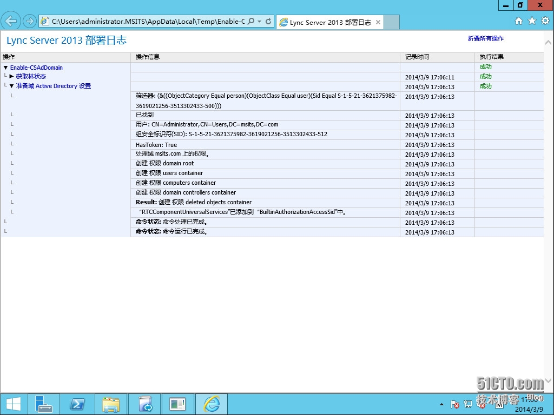
Task: Open Favorites star icon
Action: (x=532, y=21)
